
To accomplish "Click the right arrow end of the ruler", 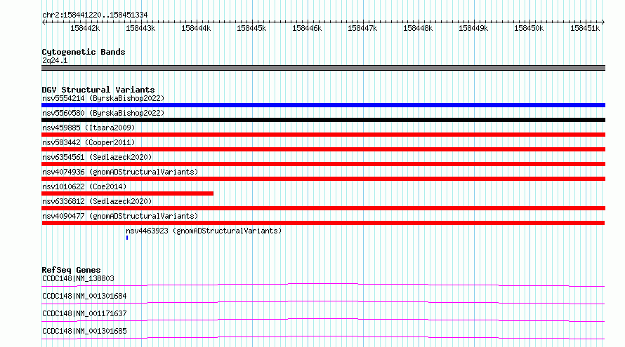I will coord(603,22).
